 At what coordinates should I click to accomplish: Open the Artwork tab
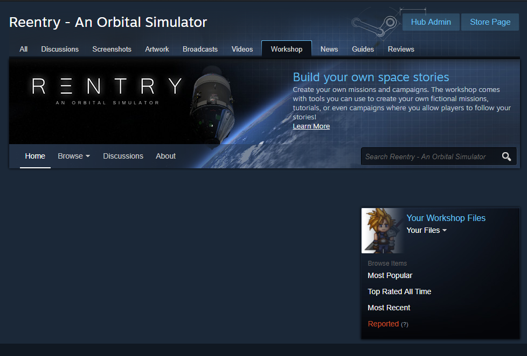157,49
